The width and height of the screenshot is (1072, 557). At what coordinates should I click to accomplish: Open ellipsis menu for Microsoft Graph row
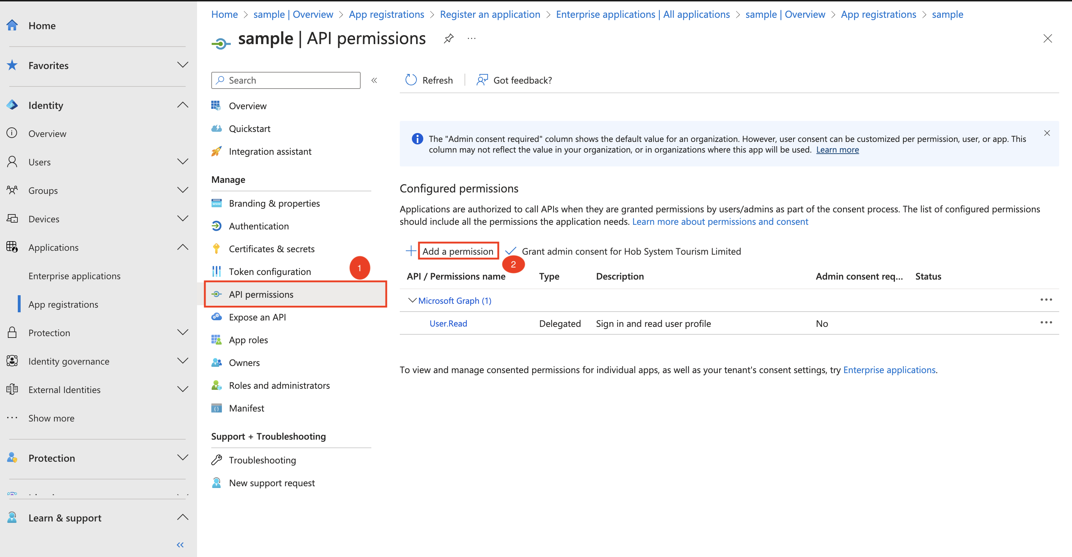tap(1046, 300)
